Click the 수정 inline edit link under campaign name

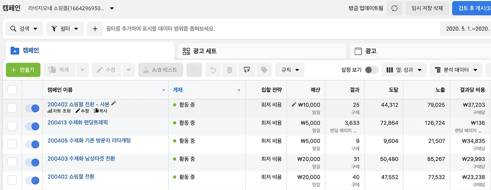(x=82, y=111)
